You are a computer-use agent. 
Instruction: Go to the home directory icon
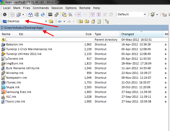[x=93, y=21]
